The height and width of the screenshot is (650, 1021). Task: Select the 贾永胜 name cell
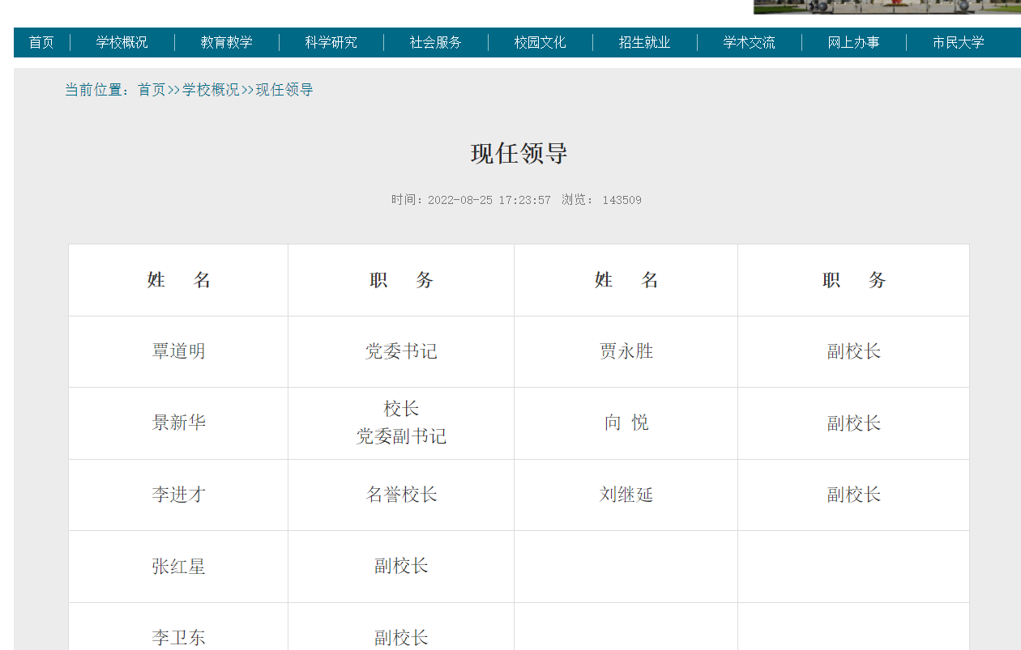point(626,351)
